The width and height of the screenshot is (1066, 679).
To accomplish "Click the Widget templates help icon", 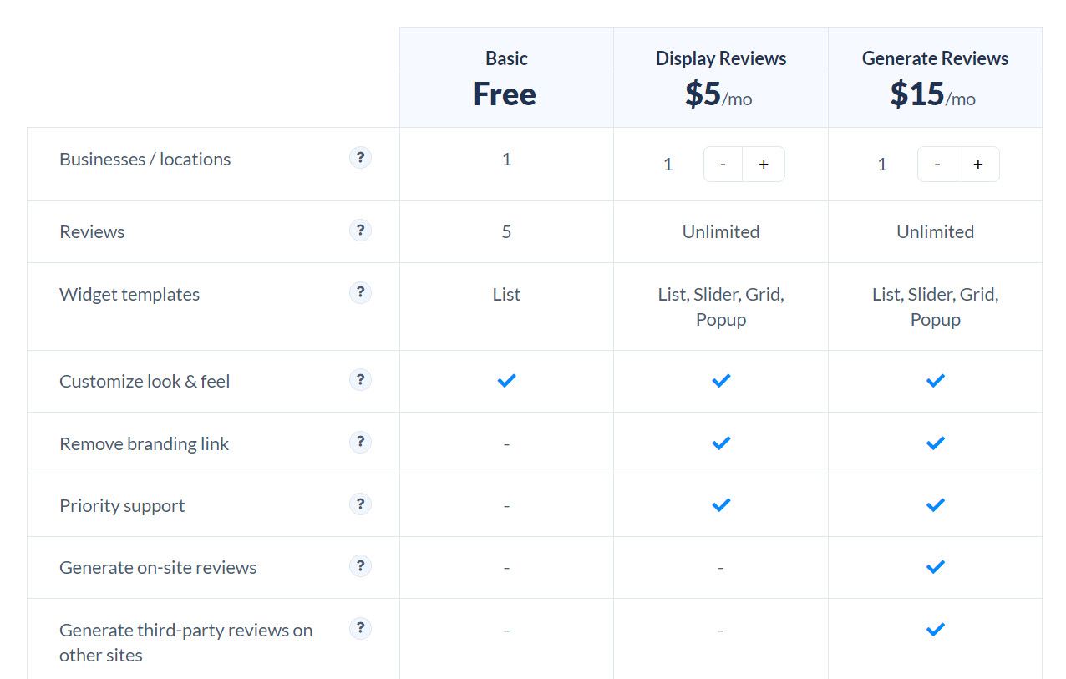I will [360, 292].
